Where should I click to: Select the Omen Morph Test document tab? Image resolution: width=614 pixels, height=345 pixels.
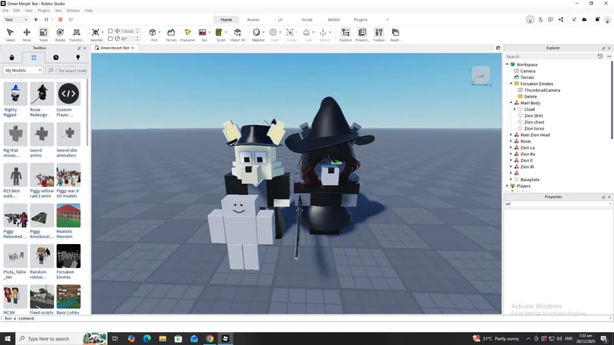(x=115, y=48)
